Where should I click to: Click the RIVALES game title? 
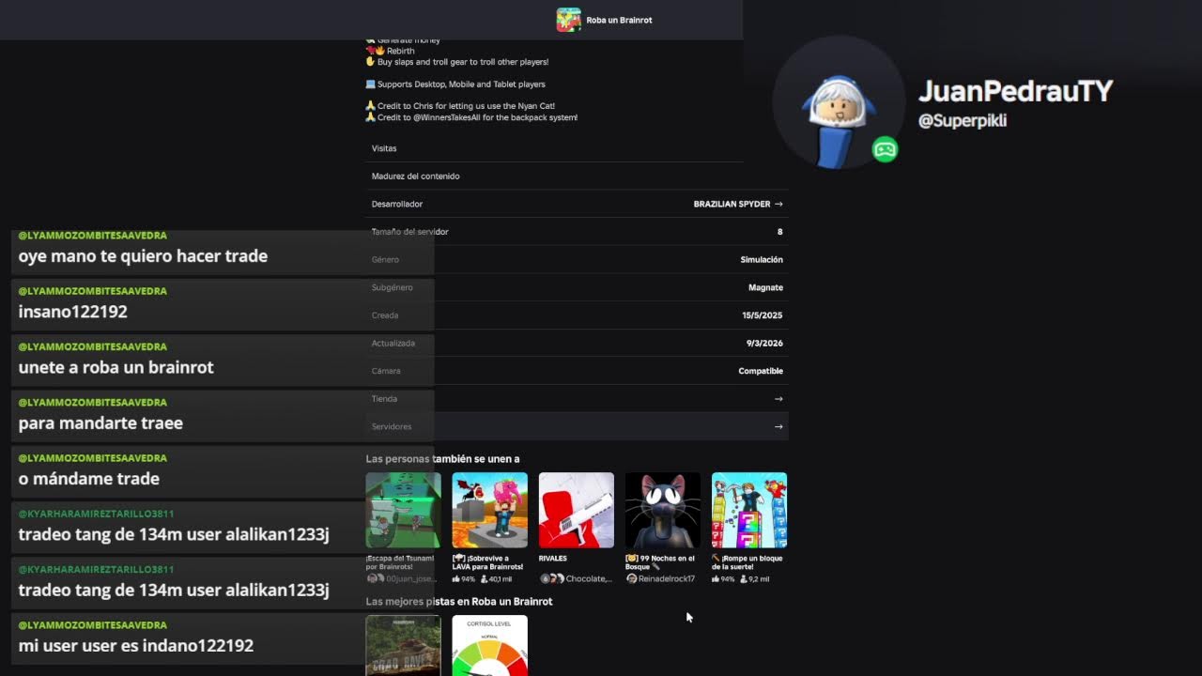click(x=553, y=559)
